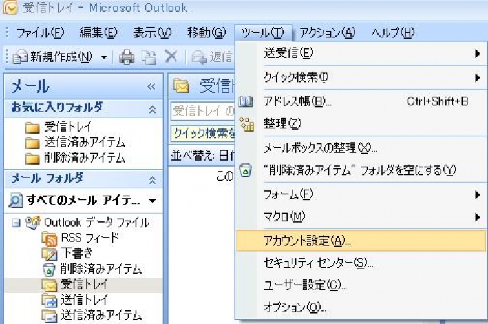
Task: Select 削除済みアイテム フォルダを空にする(Y) entry
Action: [361, 170]
